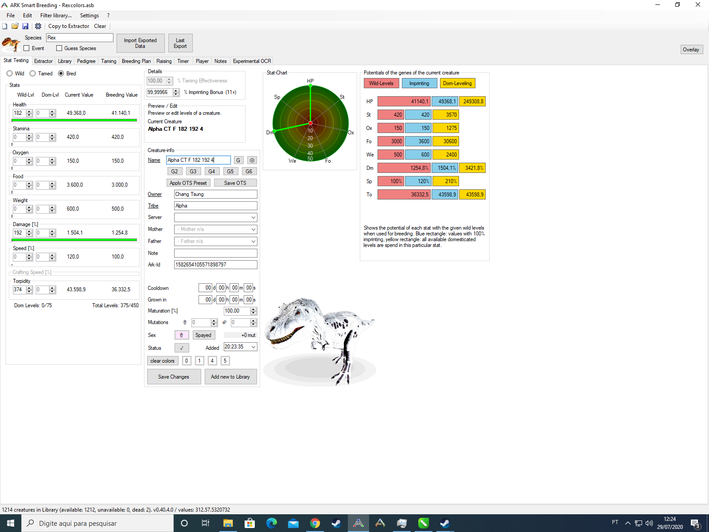Open the notification center icon

click(695, 523)
